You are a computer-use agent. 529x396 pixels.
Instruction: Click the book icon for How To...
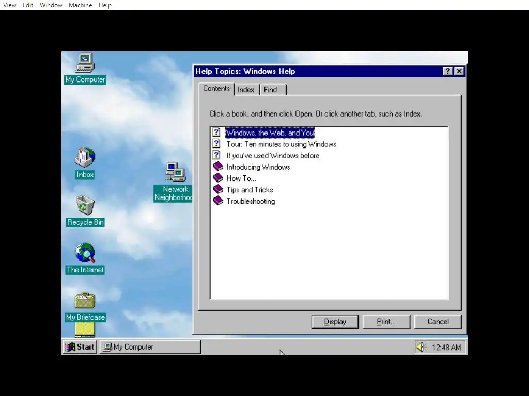218,178
